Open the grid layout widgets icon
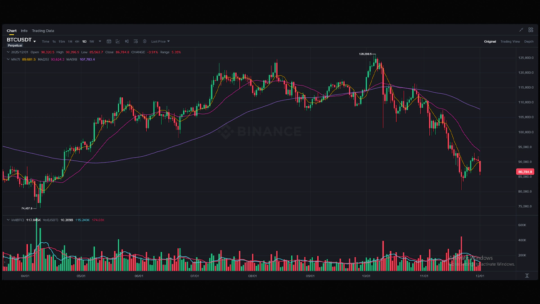This screenshot has width=540, height=304. (531, 30)
